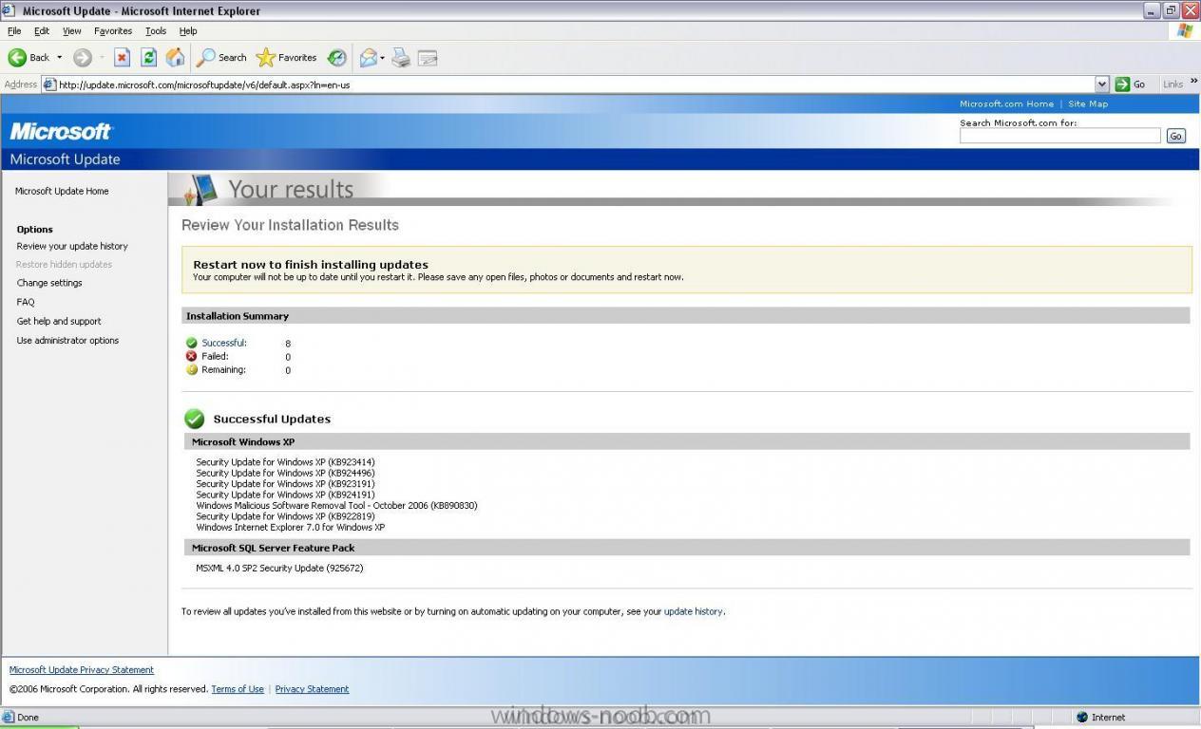Focus the Search Microsoft.com input box
Screen dimensions: 1201x729
coord(1059,136)
